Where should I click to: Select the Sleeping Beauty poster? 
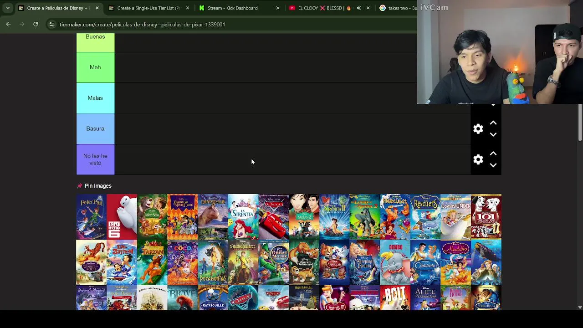pos(364,262)
